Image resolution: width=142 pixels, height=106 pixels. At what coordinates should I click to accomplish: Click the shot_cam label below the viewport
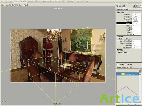pos(57,104)
